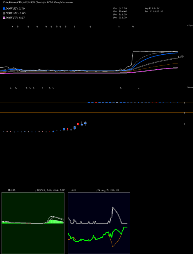Screen dimensions: 193x254
Task: Click the price axis label 4
Action: (185, 124)
